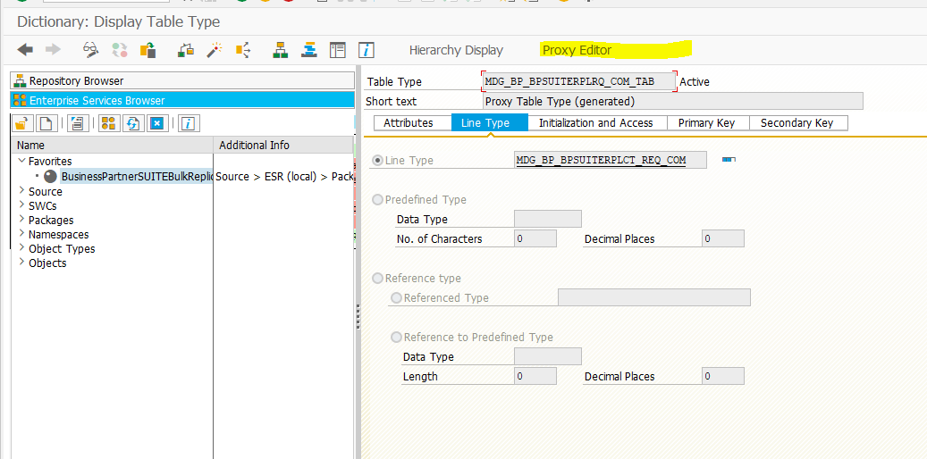This screenshot has width=927, height=459.
Task: Open the Where-Used List icon
Action: 243,50
